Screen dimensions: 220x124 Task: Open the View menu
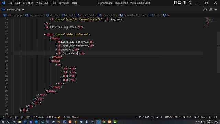[x=39, y=3]
